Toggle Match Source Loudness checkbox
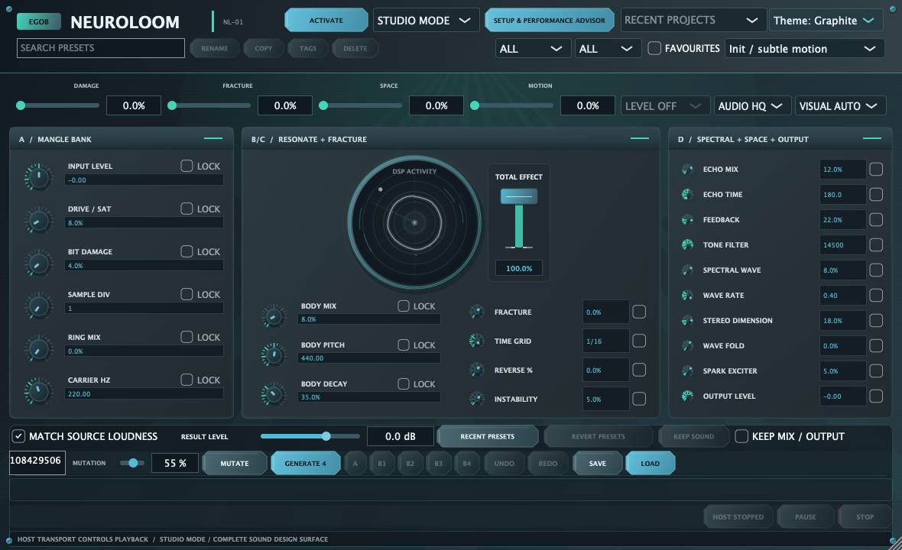The width and height of the screenshot is (902, 550). 18,436
